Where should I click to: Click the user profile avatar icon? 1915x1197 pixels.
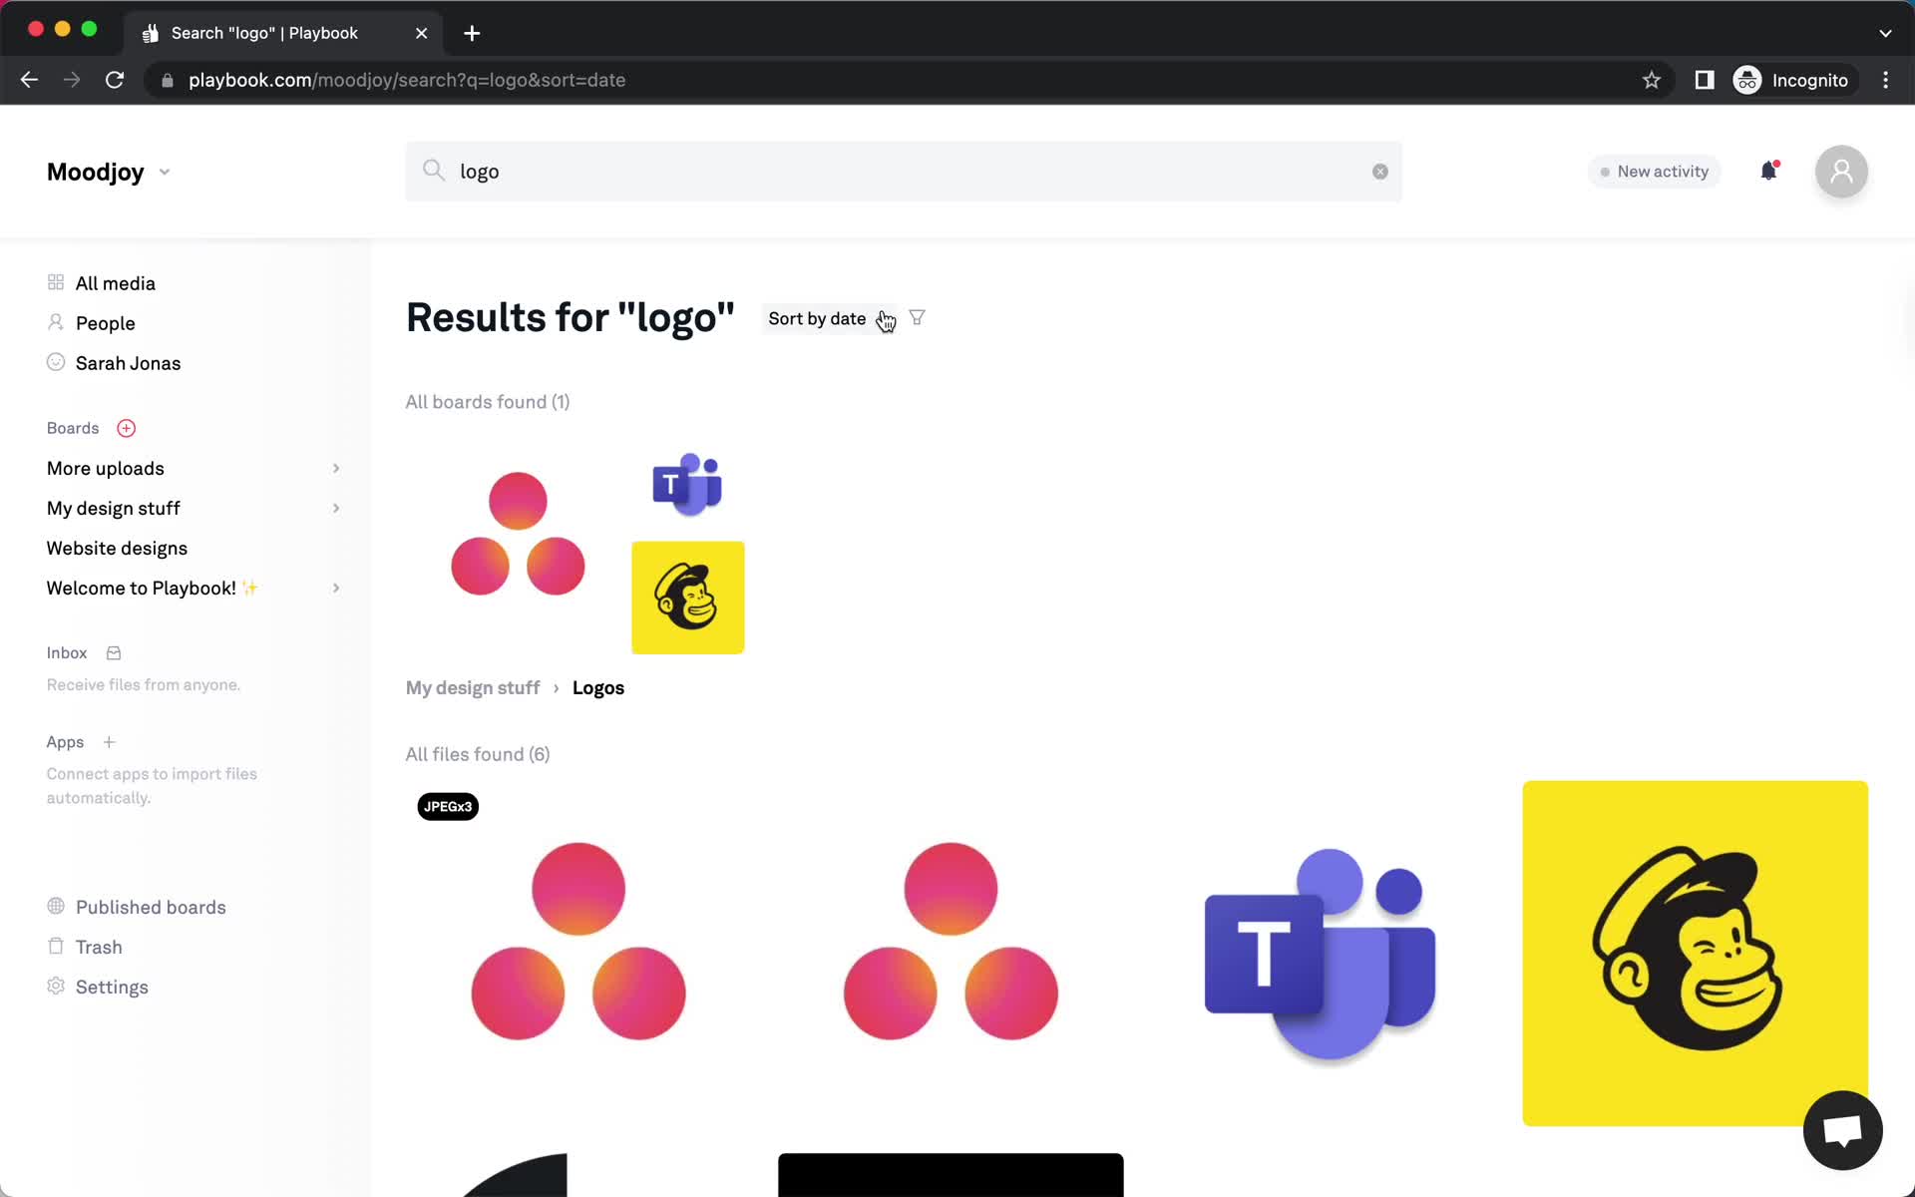1840,171
